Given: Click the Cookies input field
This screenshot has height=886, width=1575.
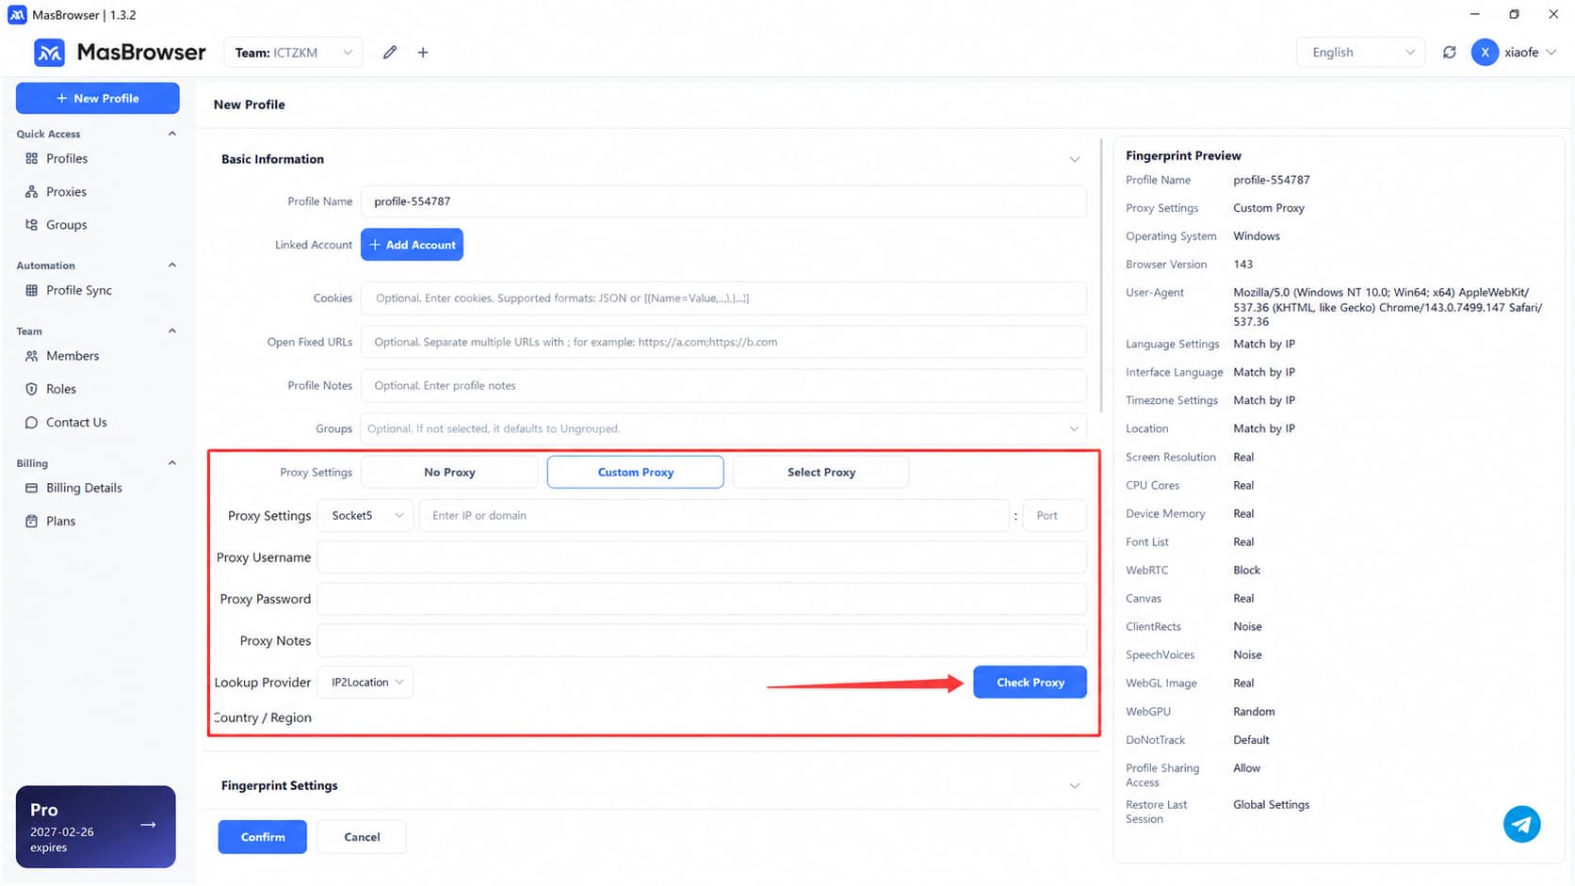Looking at the screenshot, I should pyautogui.click(x=723, y=298).
